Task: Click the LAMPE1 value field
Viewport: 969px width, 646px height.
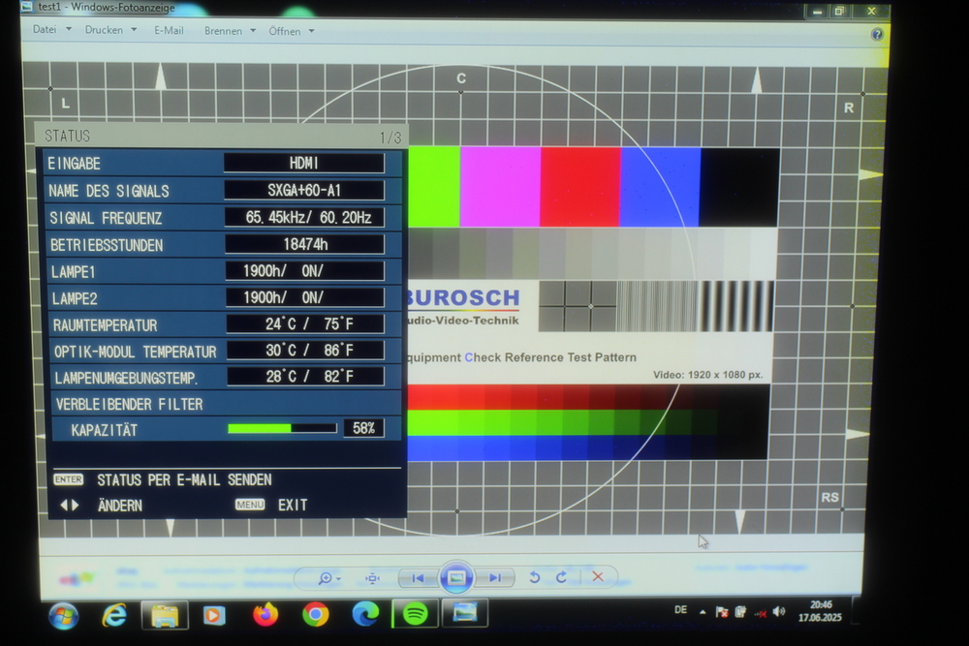Action: pos(304,270)
